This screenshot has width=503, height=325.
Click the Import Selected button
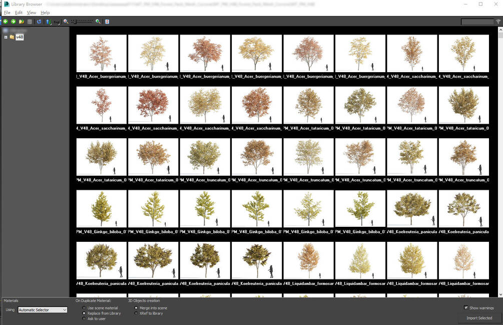(479, 318)
